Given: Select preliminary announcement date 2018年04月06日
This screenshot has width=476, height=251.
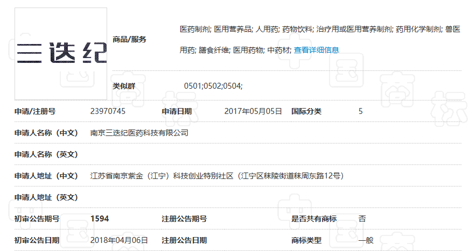Looking at the screenshot, I should 119,240.
